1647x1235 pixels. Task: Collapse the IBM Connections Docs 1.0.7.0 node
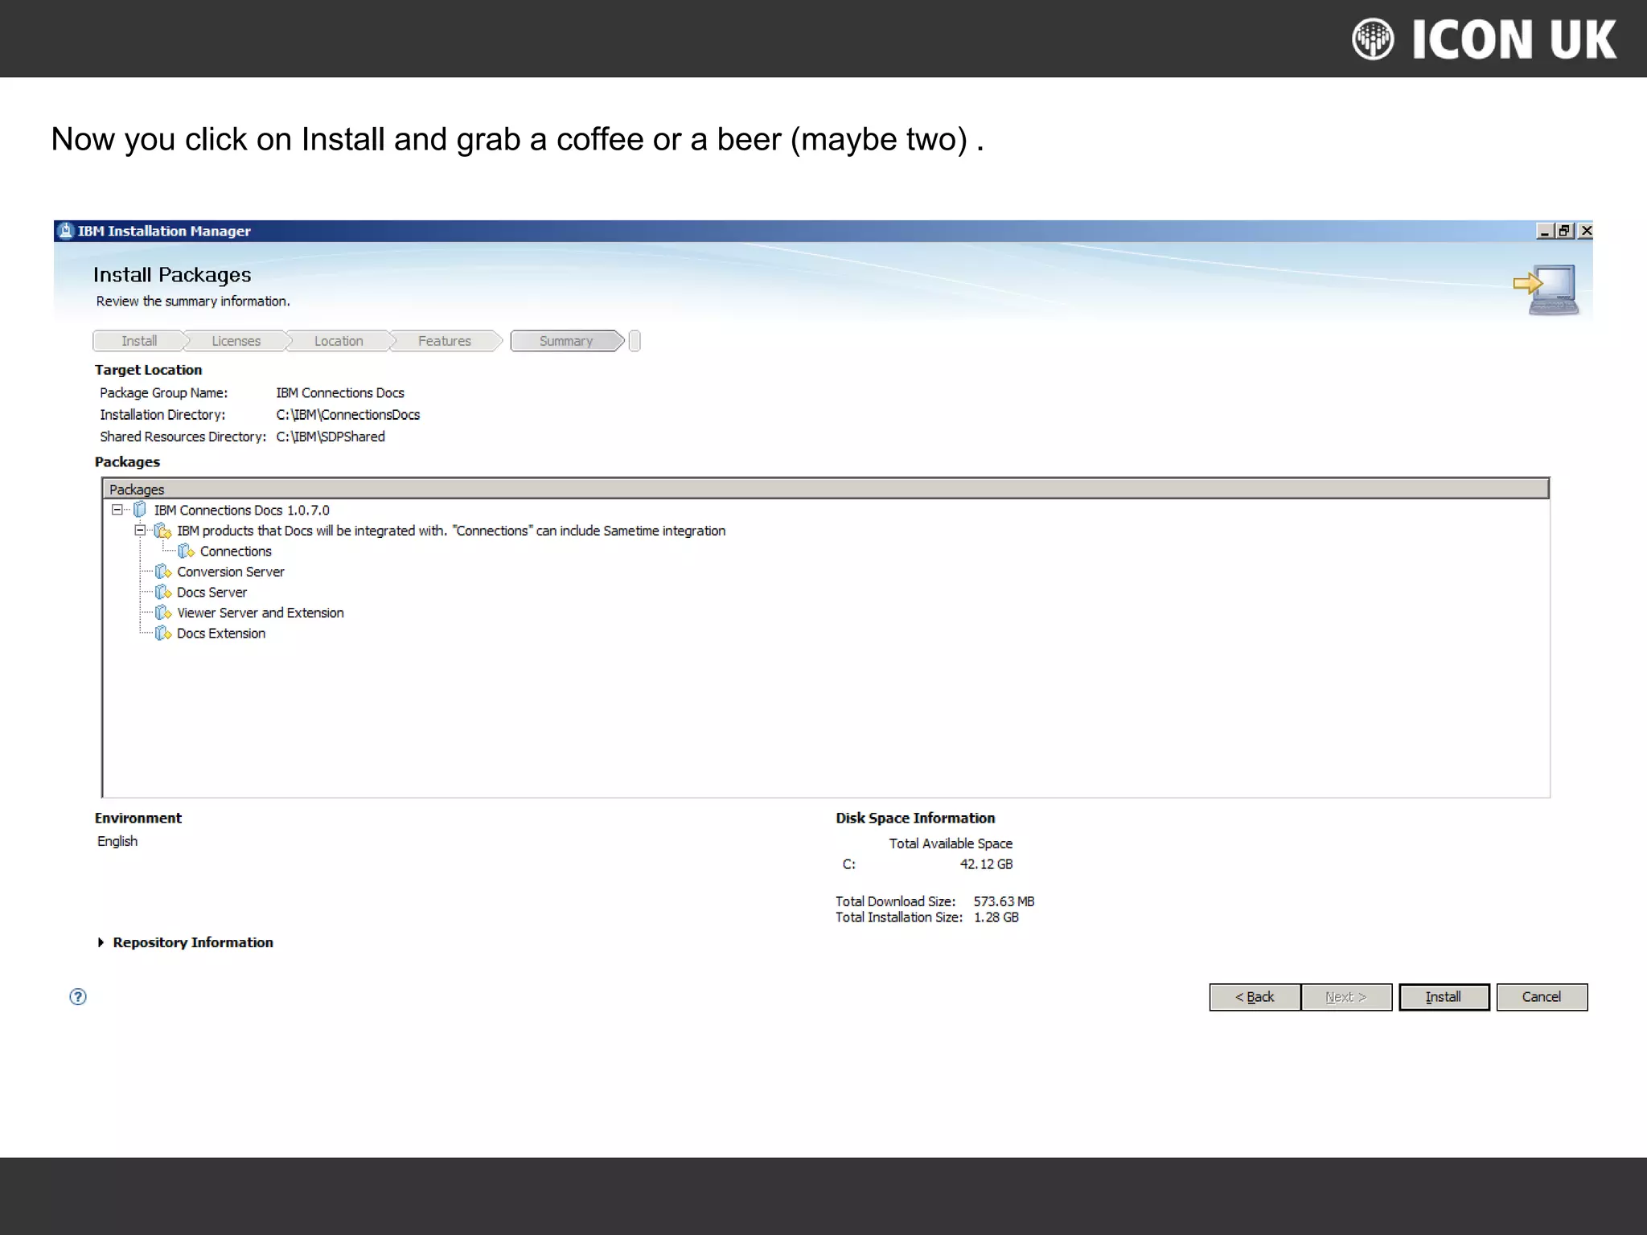(x=117, y=510)
